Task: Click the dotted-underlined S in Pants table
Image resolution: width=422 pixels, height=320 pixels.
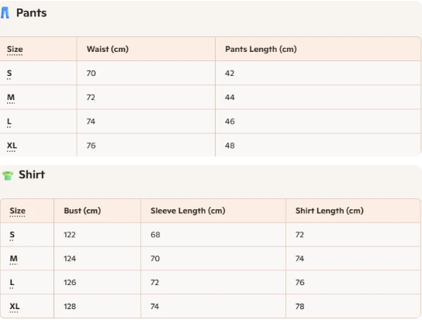Action: coord(9,73)
